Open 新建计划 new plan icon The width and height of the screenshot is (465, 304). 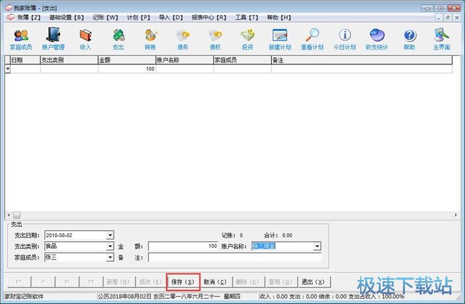(x=280, y=38)
